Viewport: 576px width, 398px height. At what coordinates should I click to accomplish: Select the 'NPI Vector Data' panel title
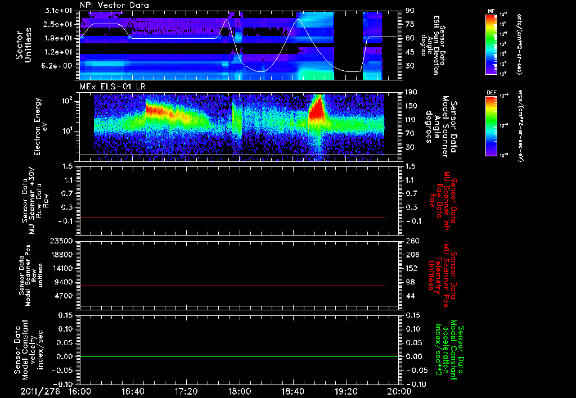coord(114,5)
